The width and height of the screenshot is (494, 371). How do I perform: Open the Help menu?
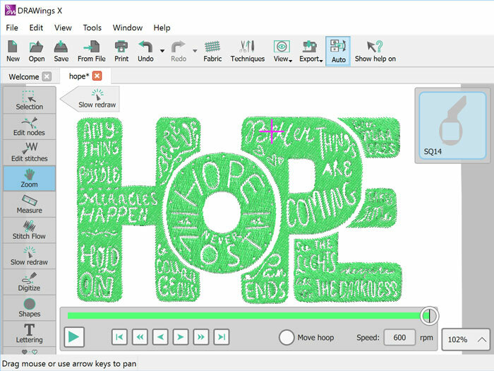coord(162,28)
